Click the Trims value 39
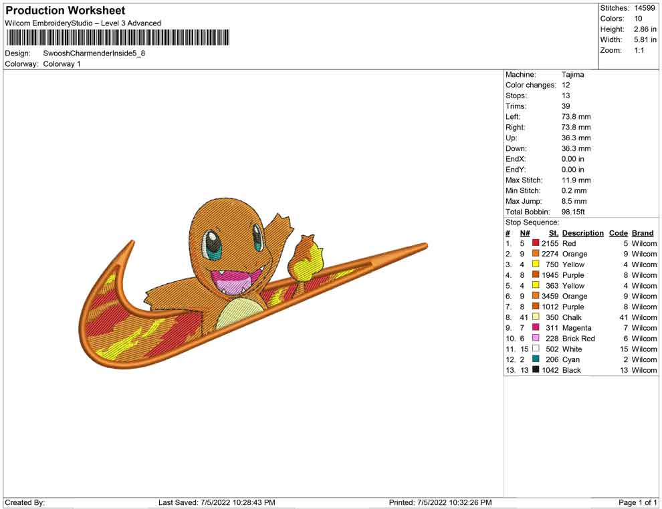The height and width of the screenshot is (509, 662). pyautogui.click(x=566, y=106)
